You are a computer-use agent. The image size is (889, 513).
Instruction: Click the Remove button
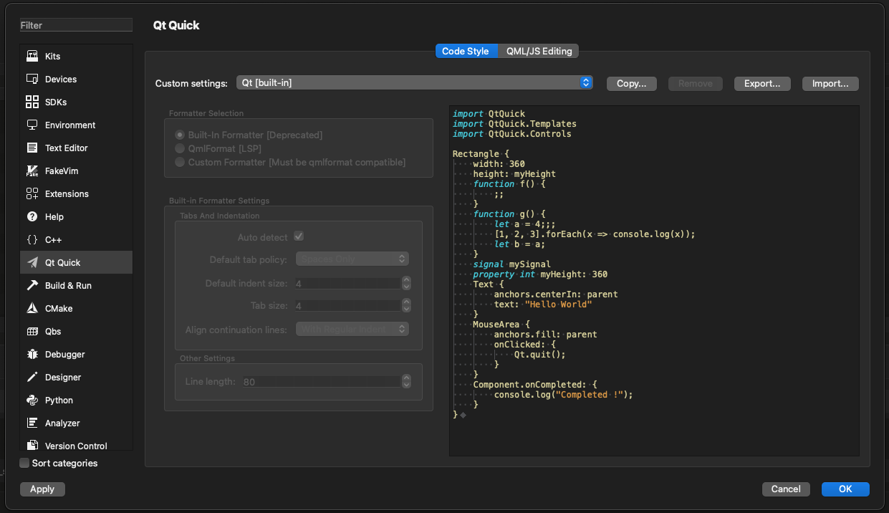[x=696, y=83]
